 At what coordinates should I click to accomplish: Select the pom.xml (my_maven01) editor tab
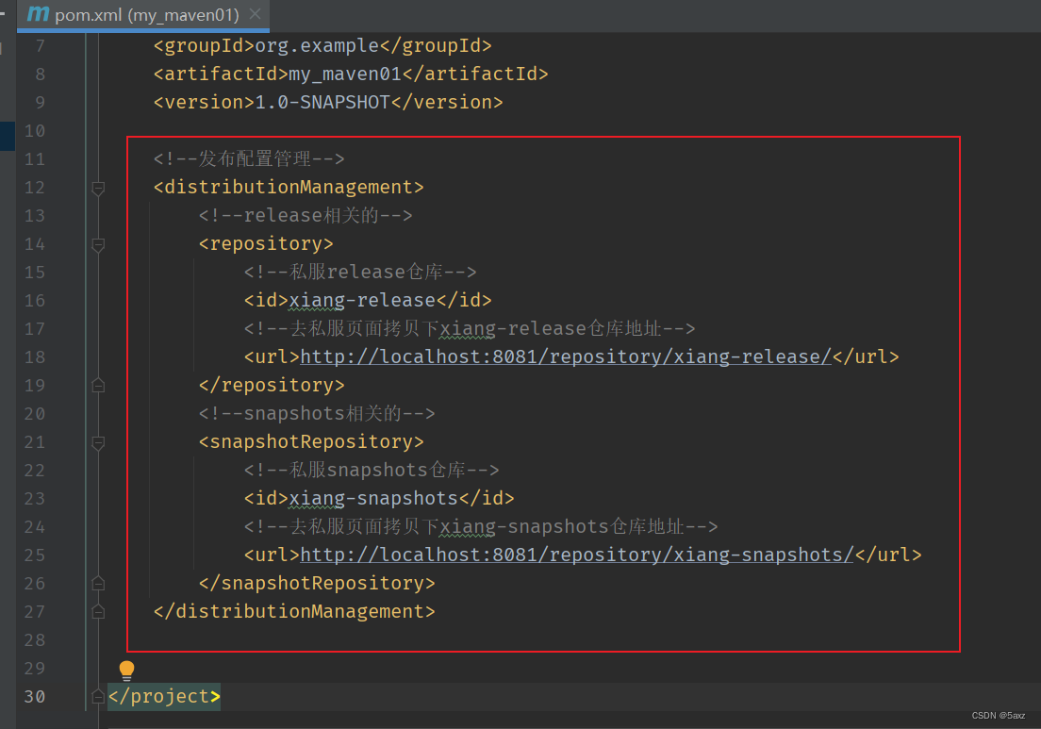tap(143, 14)
